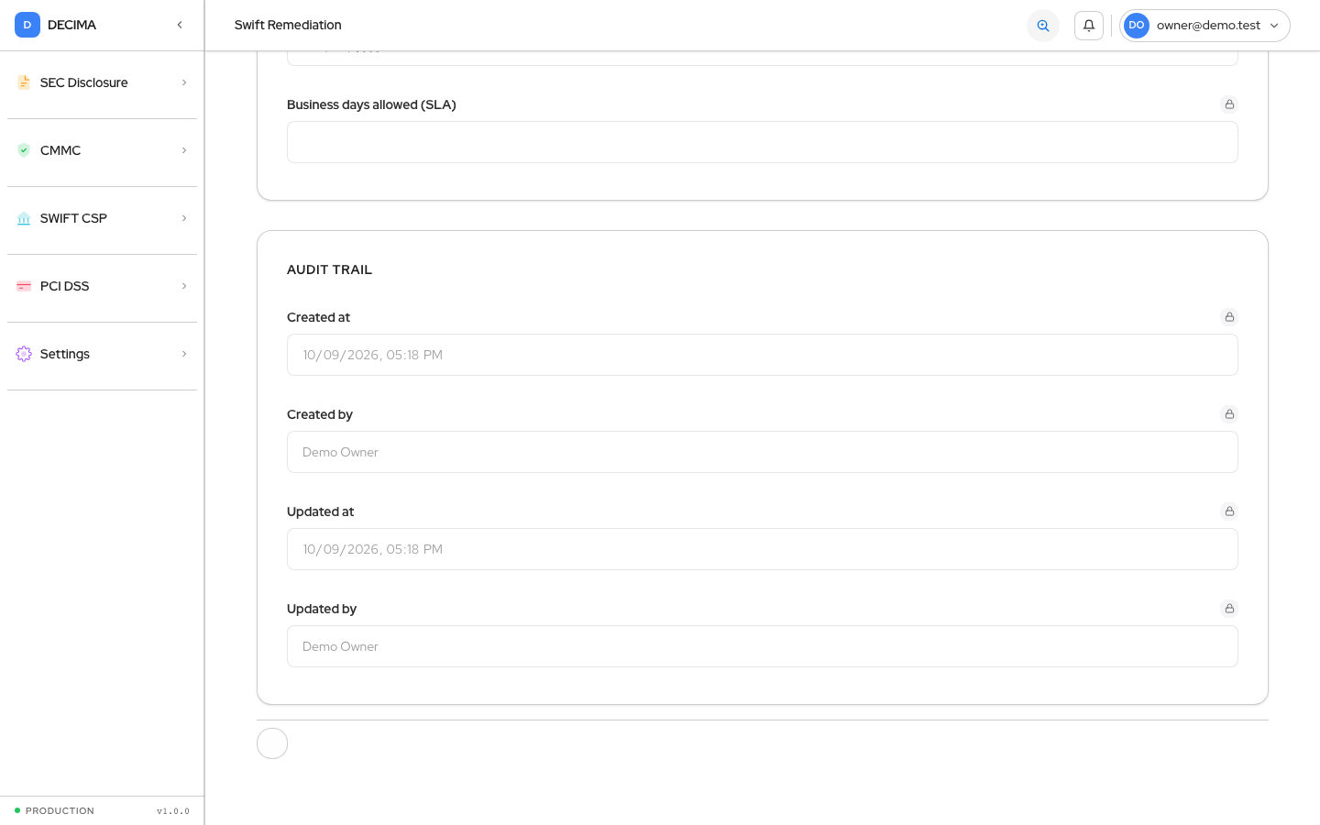
Task: Open the search magnifier in header
Action: tap(1043, 26)
